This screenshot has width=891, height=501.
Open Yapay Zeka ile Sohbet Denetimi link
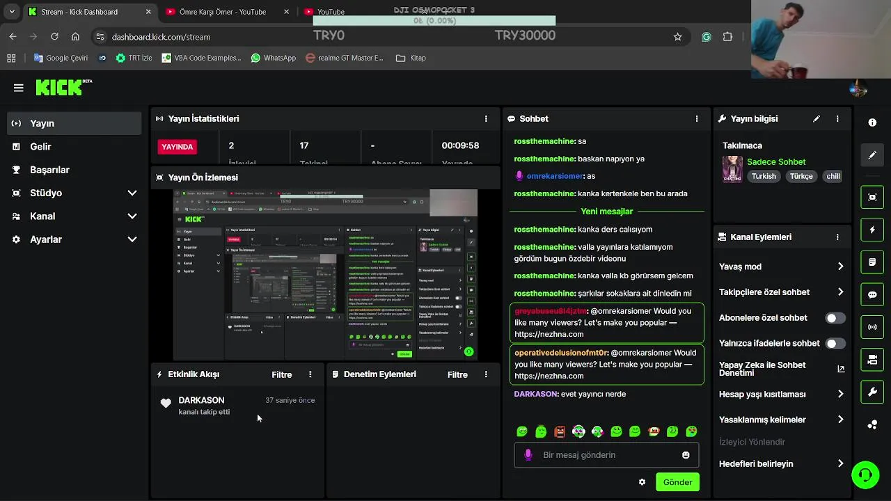coord(782,369)
